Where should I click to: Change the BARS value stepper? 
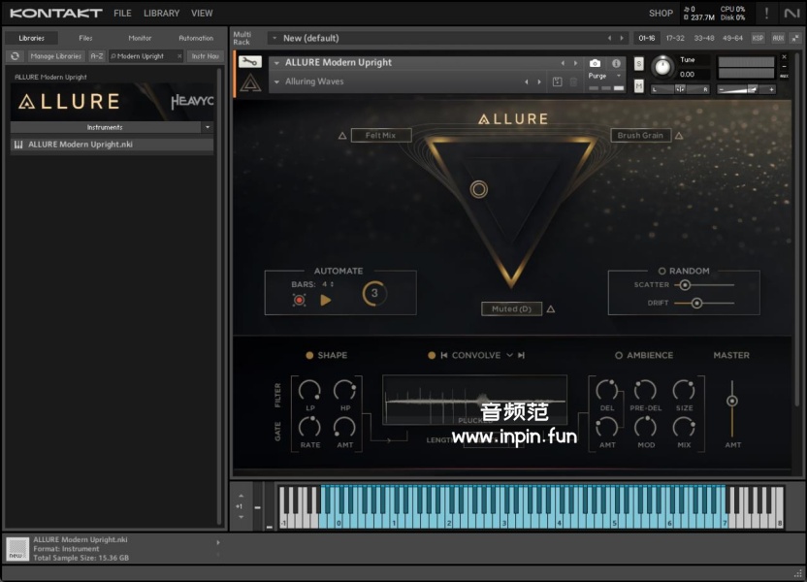[x=332, y=284]
